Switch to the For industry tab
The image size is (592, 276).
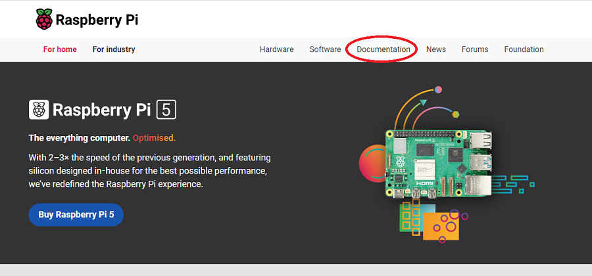click(114, 49)
